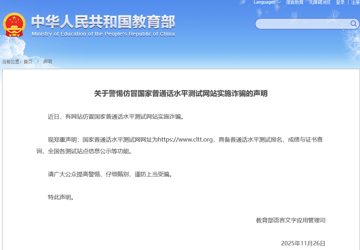Go to 首页 in the breadcrumb
This screenshot has width=360, height=250.
[x=28, y=62]
